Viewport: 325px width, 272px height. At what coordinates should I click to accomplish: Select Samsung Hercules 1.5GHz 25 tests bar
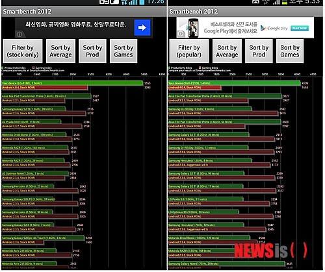pyautogui.click(x=27, y=186)
